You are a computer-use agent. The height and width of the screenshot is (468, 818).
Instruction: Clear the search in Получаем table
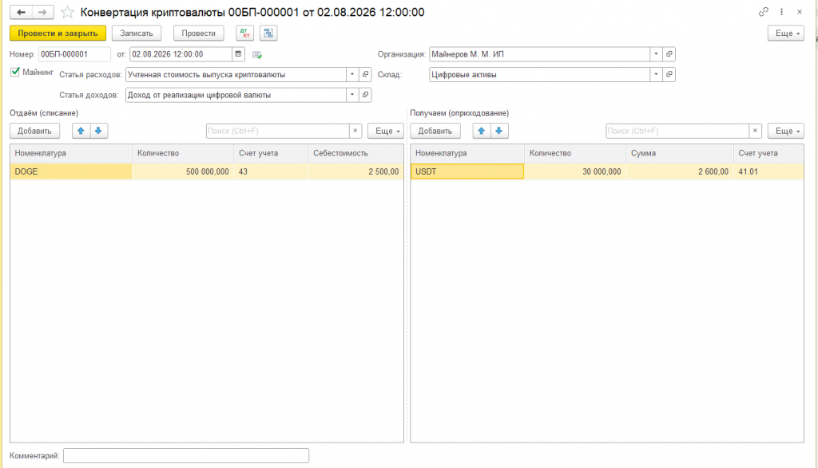[x=755, y=131]
